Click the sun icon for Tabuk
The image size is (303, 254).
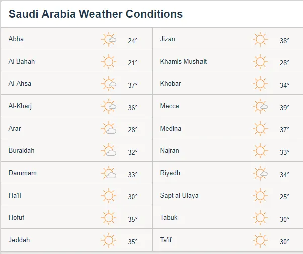click(x=260, y=218)
